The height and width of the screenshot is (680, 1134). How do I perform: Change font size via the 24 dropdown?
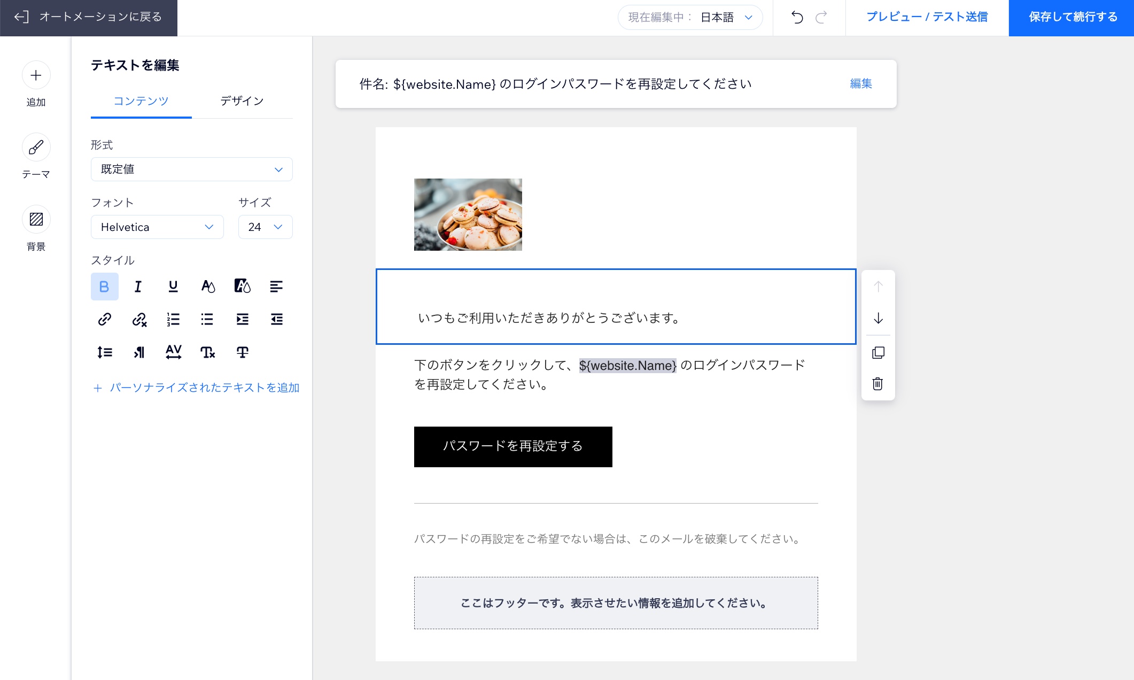(x=265, y=227)
